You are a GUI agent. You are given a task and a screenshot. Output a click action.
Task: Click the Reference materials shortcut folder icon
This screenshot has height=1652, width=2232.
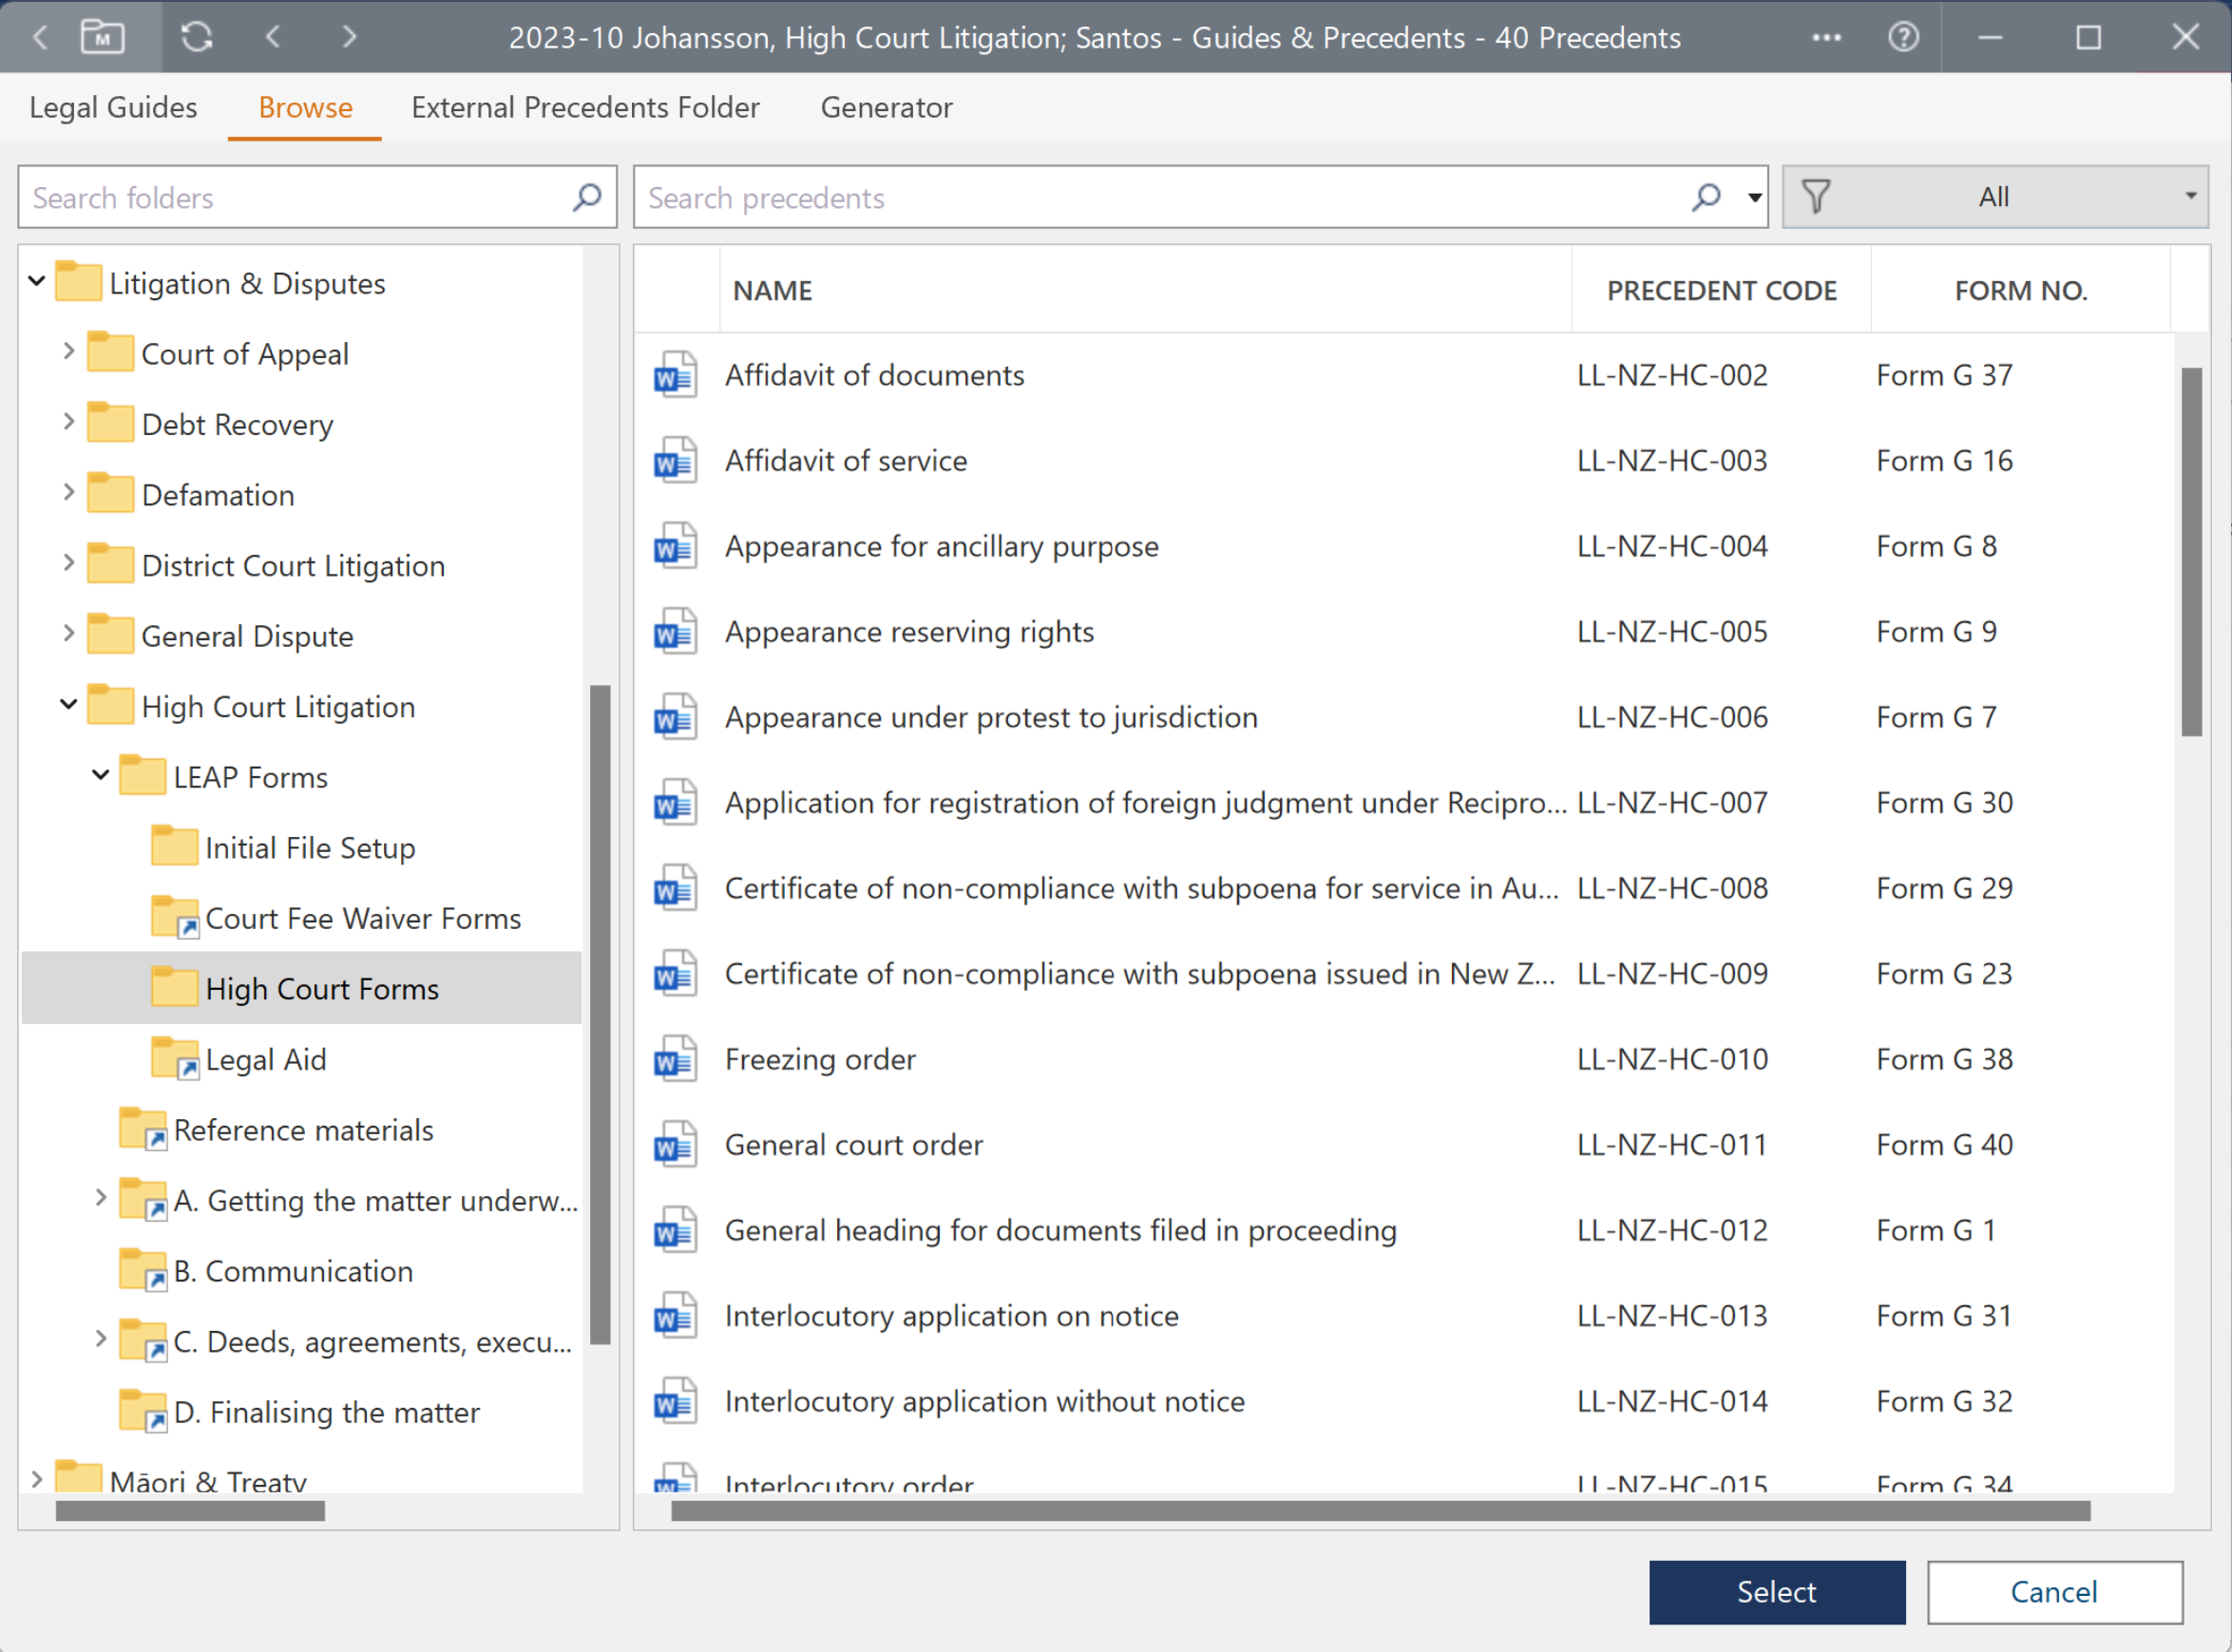point(143,1129)
